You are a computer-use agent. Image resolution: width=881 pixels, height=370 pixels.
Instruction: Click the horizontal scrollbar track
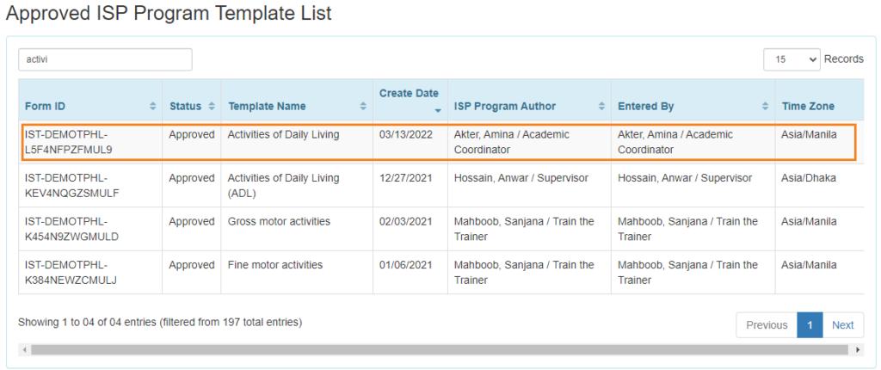tap(440, 349)
